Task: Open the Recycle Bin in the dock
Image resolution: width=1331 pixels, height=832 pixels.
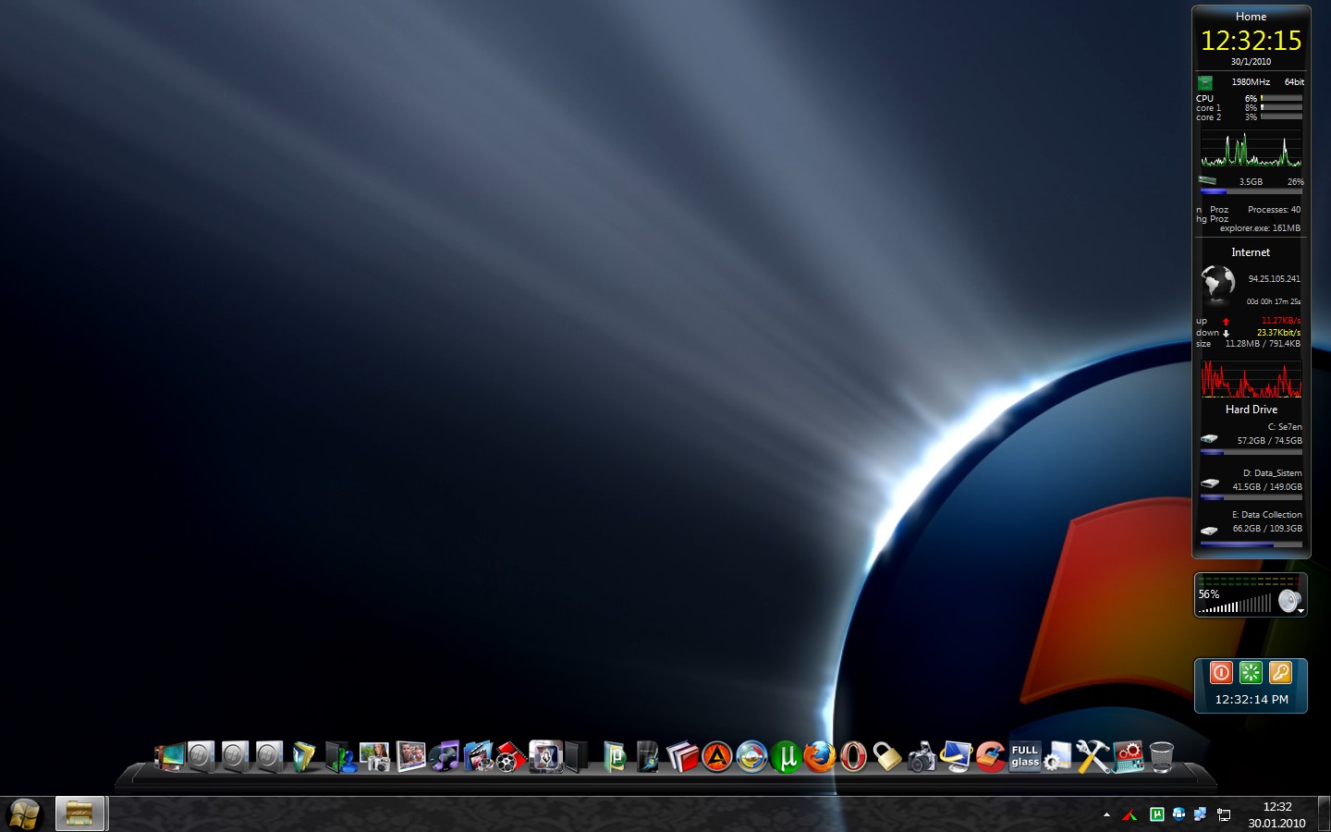Action: coord(1162,756)
